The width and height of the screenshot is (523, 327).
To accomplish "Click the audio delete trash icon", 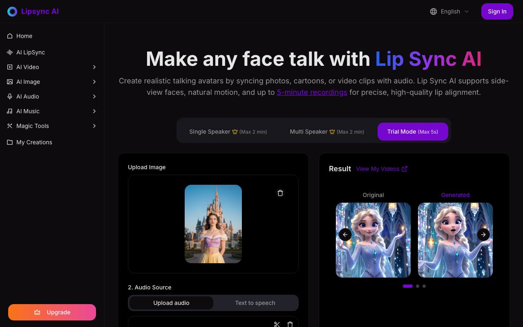I will [x=290, y=324].
